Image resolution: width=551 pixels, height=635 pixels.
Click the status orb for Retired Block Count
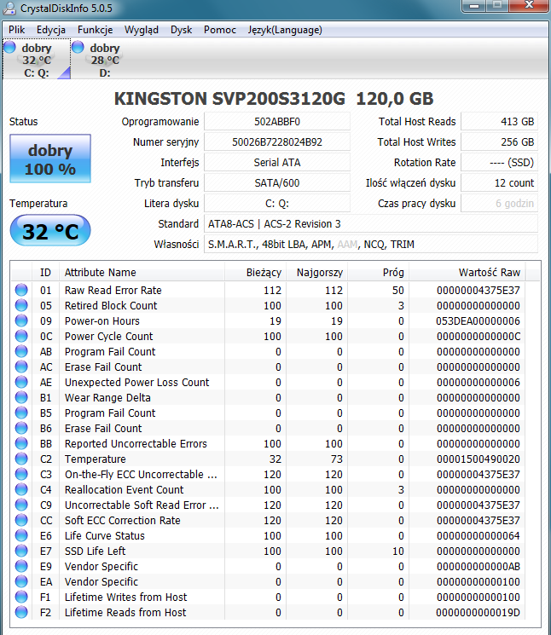coord(21,305)
